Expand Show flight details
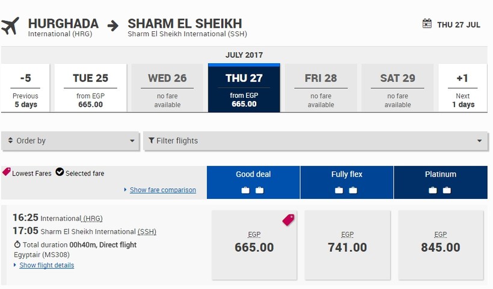 (x=46, y=266)
